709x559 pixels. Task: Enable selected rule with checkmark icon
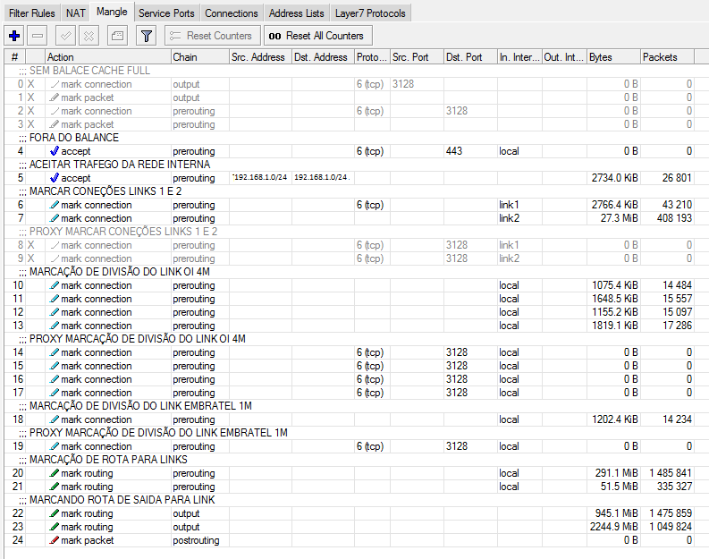(x=65, y=36)
